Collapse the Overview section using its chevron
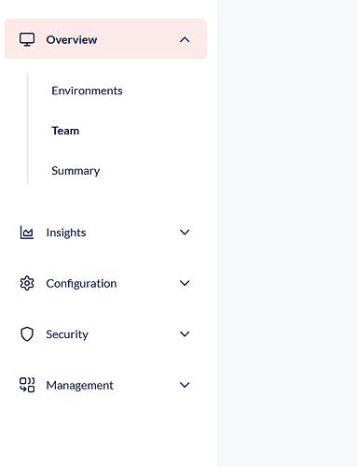 click(185, 39)
